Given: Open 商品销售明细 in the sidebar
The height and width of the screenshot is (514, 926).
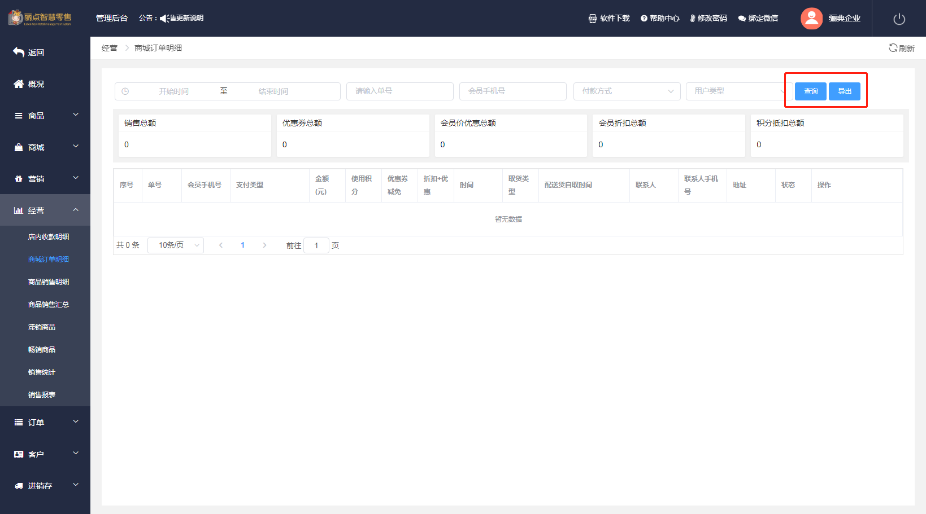Looking at the screenshot, I should [x=49, y=282].
